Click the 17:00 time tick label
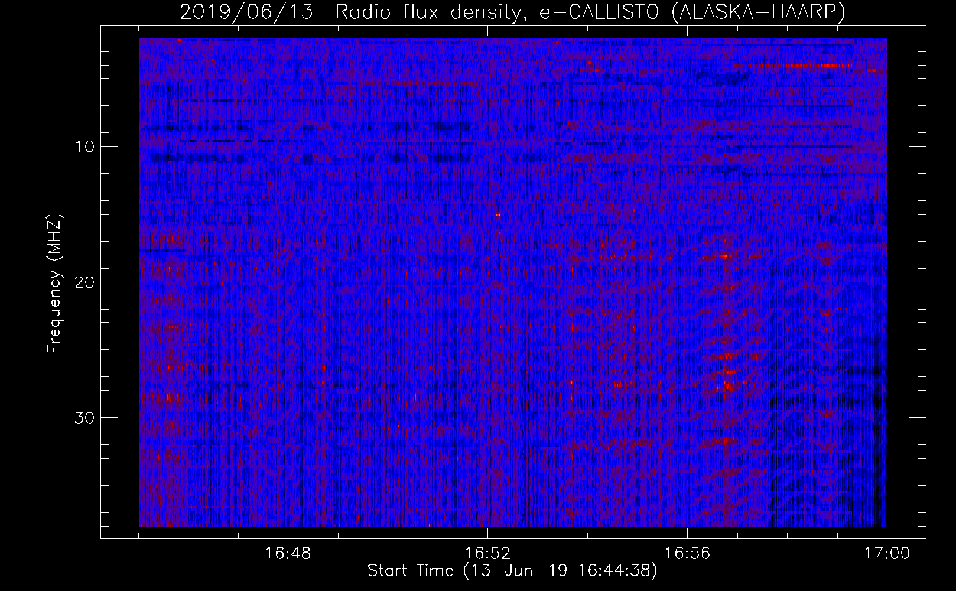 click(887, 554)
